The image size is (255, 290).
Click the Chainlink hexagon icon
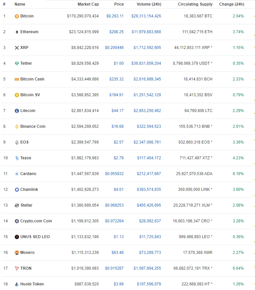(17, 190)
